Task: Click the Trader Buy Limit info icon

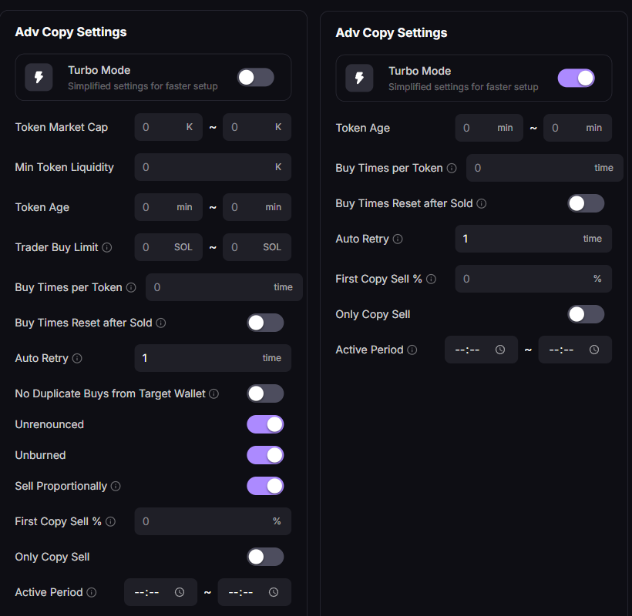Action: click(107, 247)
